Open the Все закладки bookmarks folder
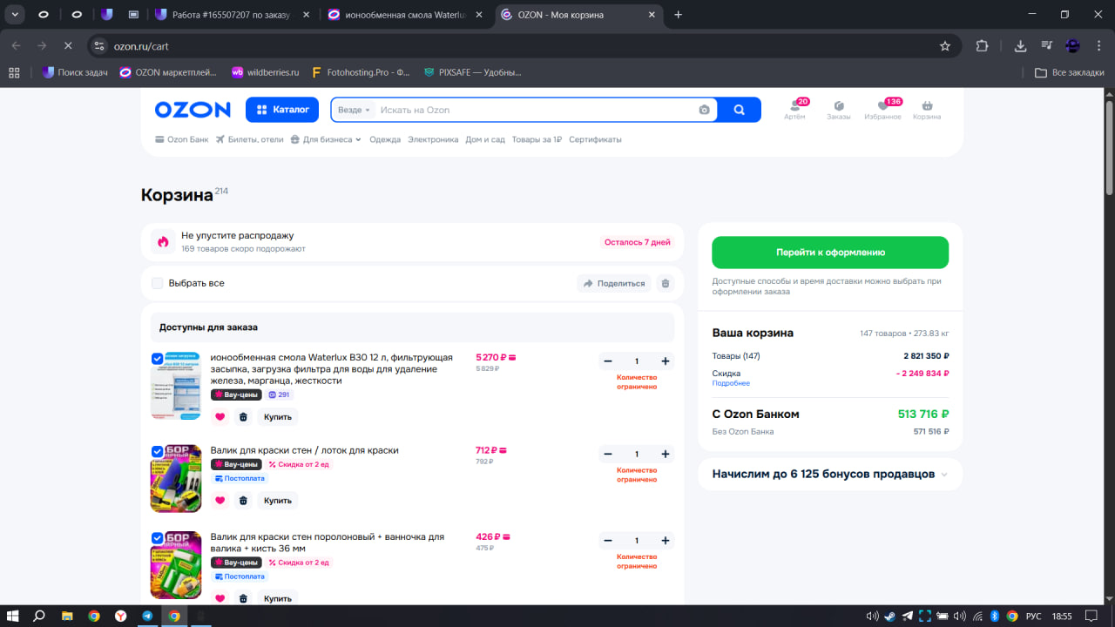 pyautogui.click(x=1070, y=72)
